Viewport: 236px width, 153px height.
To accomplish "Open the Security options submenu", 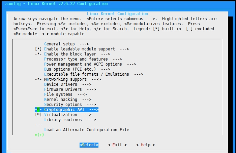I will (x=70, y=105).
